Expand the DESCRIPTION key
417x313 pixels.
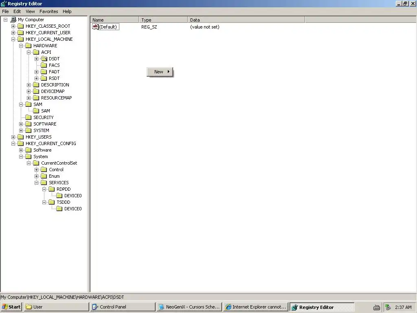click(x=29, y=85)
